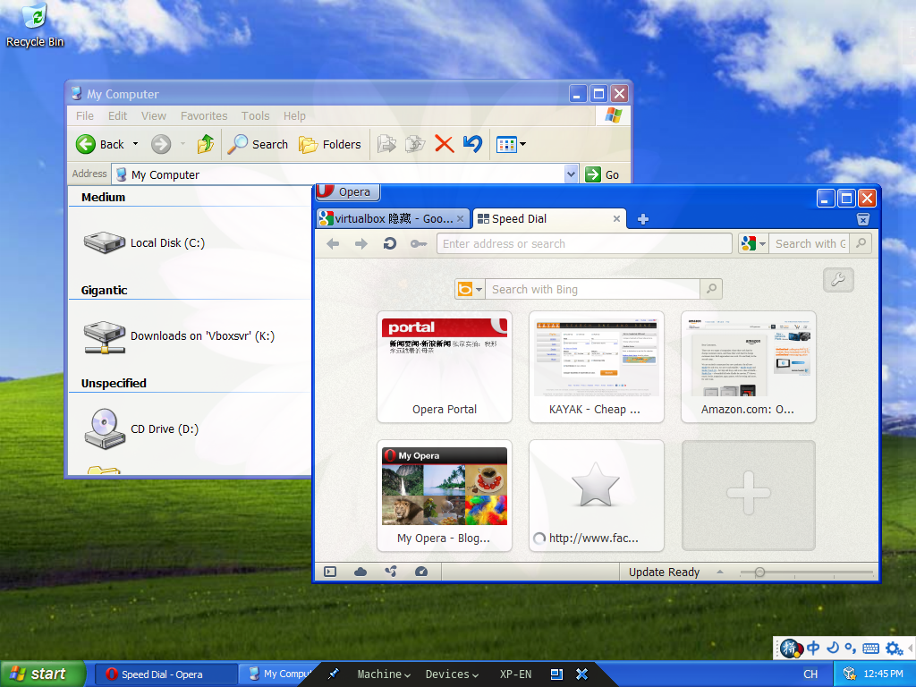Open the Opera Portal speed dial thumbnail
Screen dimensions: 916x687
coord(445,366)
